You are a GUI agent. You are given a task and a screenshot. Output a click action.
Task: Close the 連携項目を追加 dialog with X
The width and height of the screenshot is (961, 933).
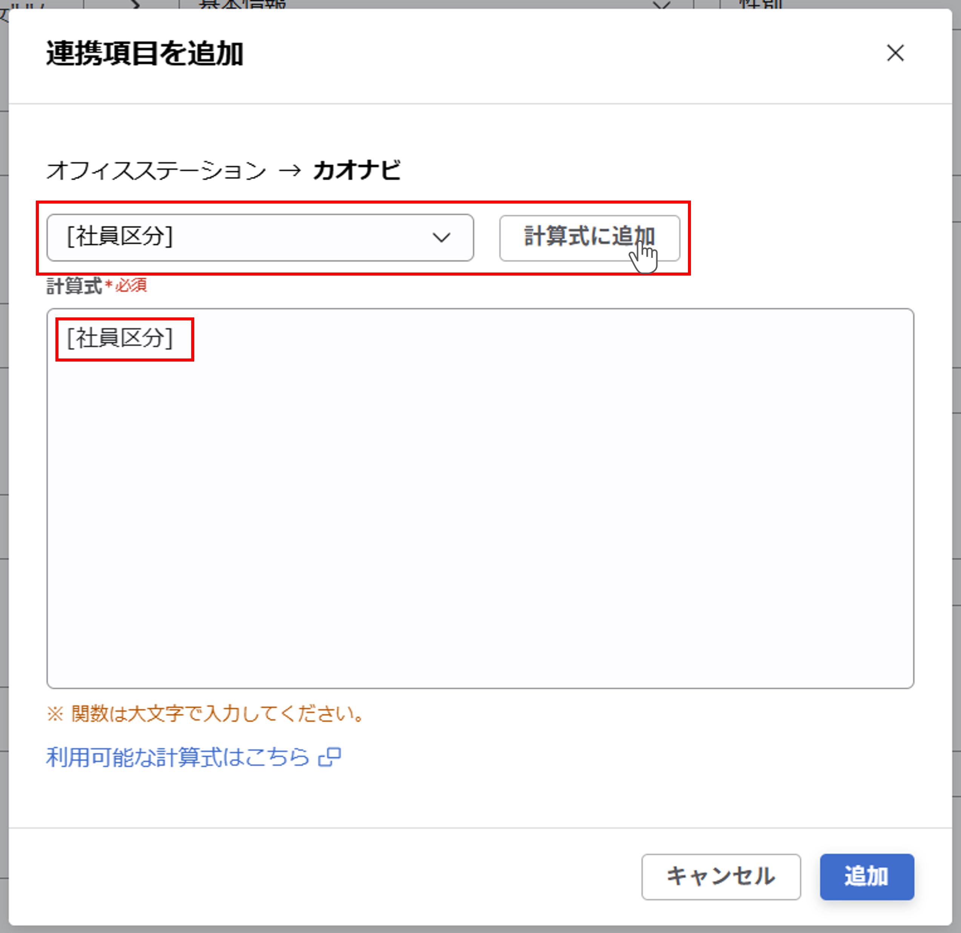[x=895, y=53]
